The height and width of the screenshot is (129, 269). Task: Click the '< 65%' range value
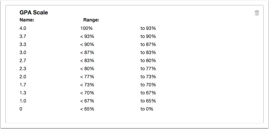point(87,109)
